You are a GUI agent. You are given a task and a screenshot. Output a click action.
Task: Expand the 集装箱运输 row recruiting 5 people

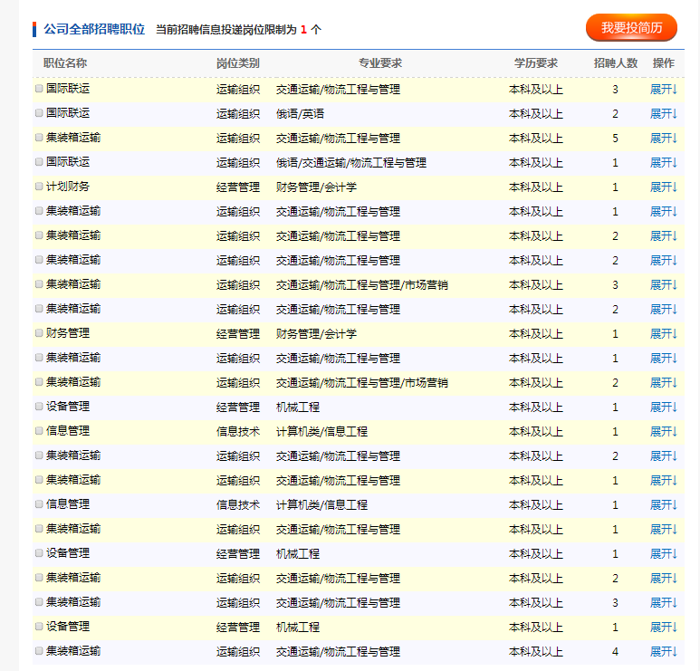pos(663,139)
